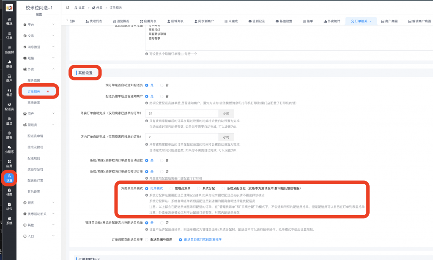
Task: Open the 概况 overview icon in sidebar
Action: click(9, 21)
